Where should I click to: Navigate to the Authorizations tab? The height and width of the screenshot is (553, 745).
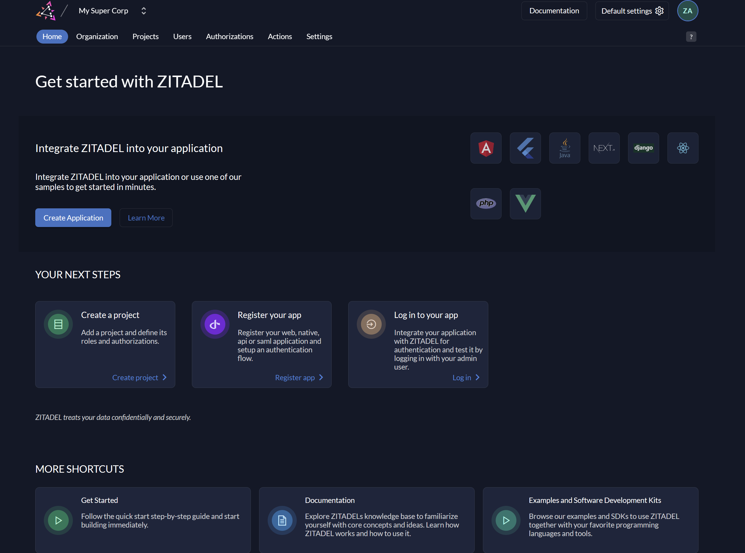pyautogui.click(x=229, y=36)
